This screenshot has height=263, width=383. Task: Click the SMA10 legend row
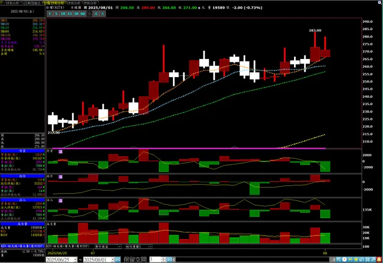point(22,24)
